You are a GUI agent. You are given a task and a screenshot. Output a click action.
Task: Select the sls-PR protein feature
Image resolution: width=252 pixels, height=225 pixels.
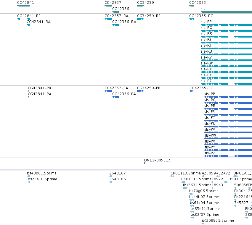pos(228,109)
